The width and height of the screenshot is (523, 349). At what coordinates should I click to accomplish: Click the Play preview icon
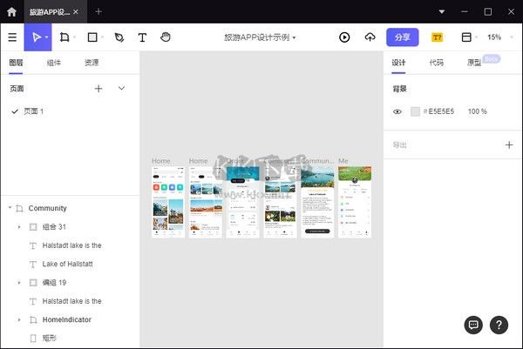coord(344,37)
